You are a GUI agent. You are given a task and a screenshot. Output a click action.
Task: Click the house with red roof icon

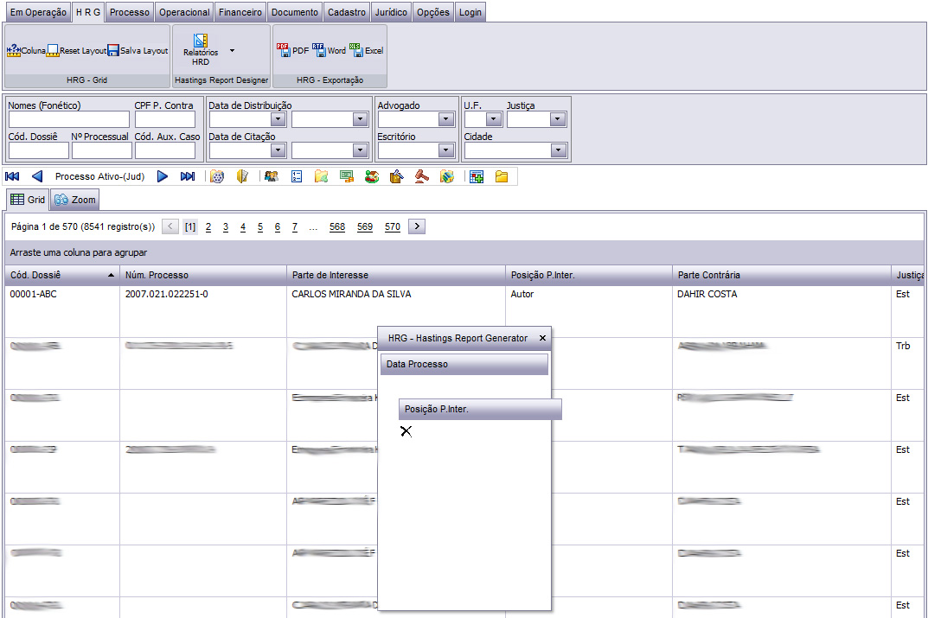pyautogui.click(x=372, y=176)
